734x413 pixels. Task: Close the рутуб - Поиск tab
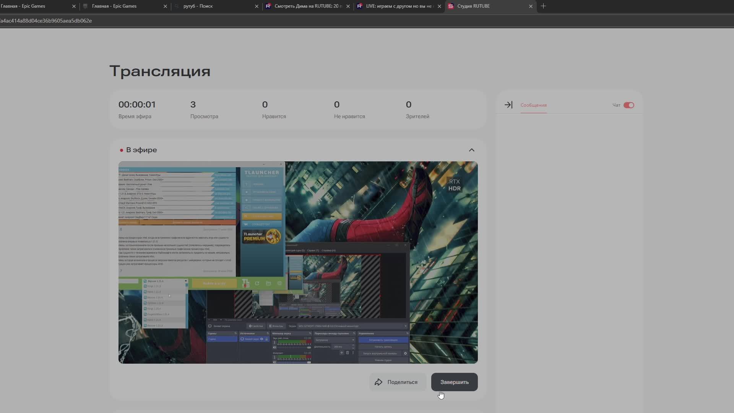click(257, 6)
